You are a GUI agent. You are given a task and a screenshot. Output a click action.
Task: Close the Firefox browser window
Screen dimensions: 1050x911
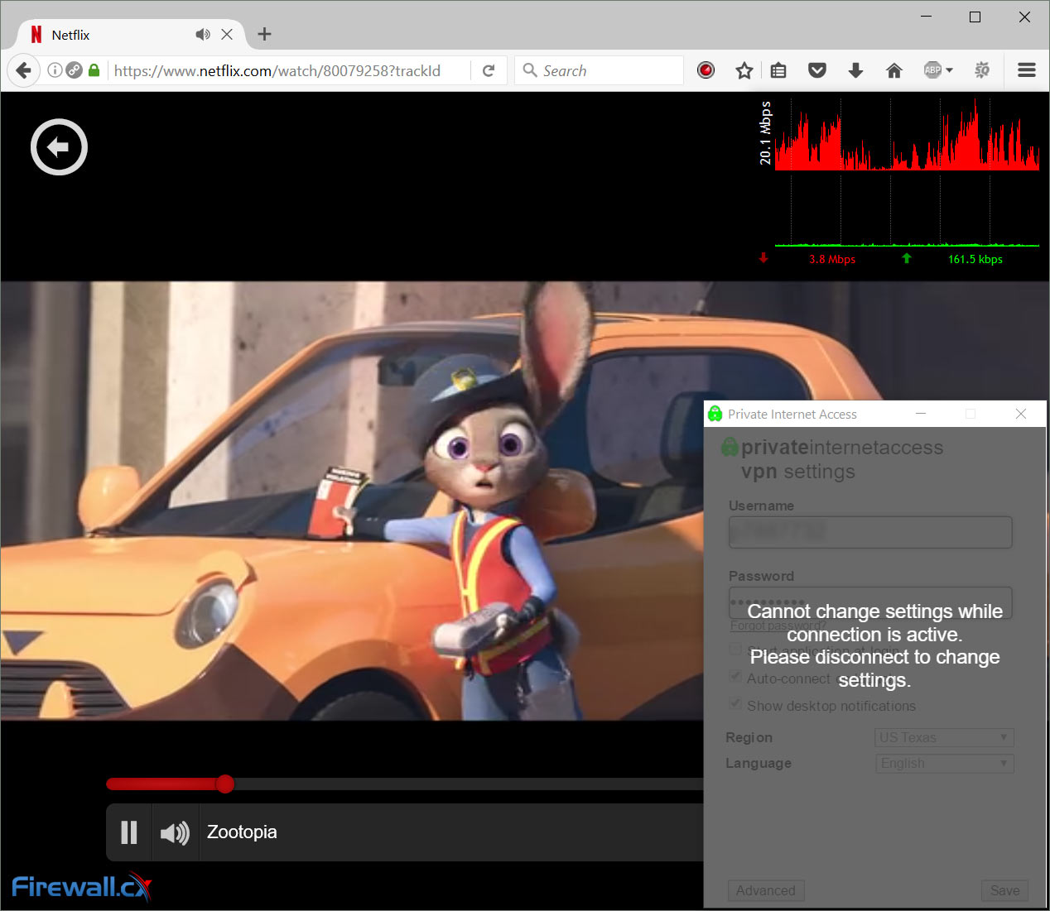(1024, 17)
